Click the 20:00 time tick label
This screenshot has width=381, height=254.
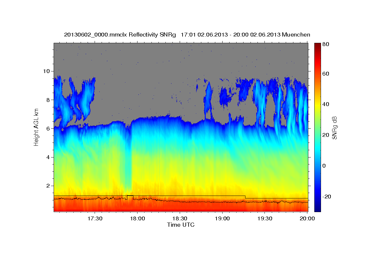click(307, 218)
